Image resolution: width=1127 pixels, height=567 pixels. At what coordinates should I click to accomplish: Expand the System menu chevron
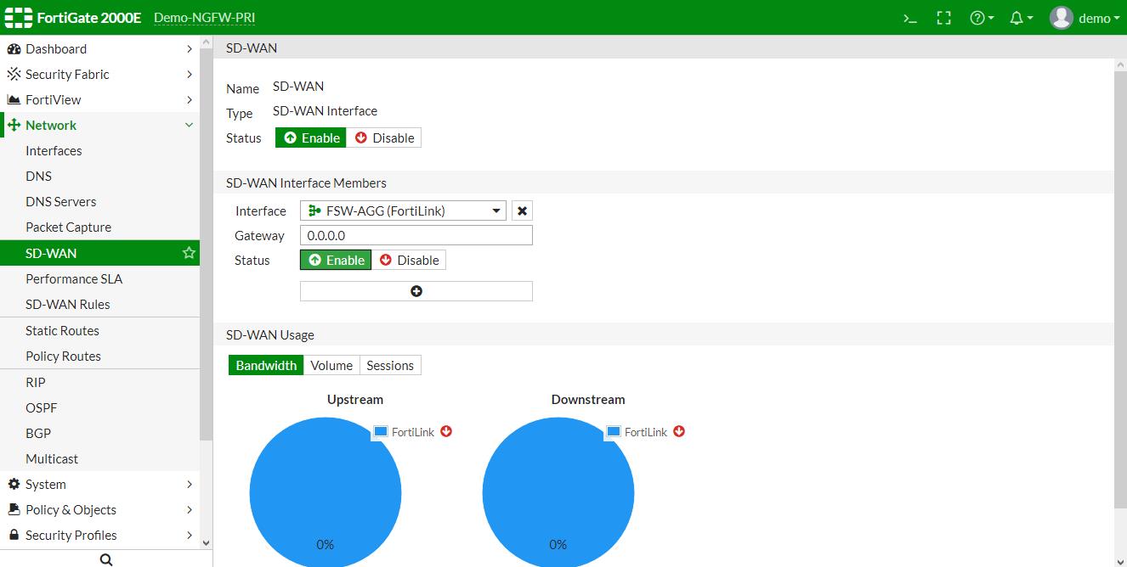pyautogui.click(x=190, y=485)
